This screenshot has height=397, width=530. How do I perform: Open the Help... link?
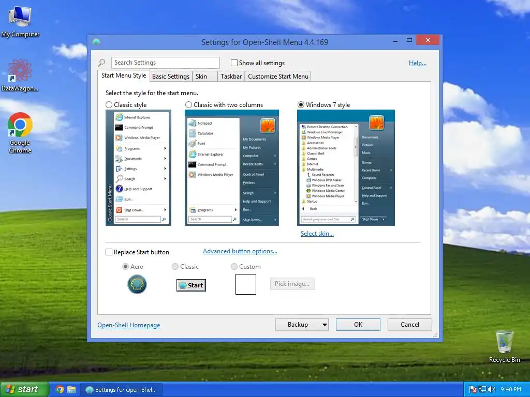tap(418, 63)
